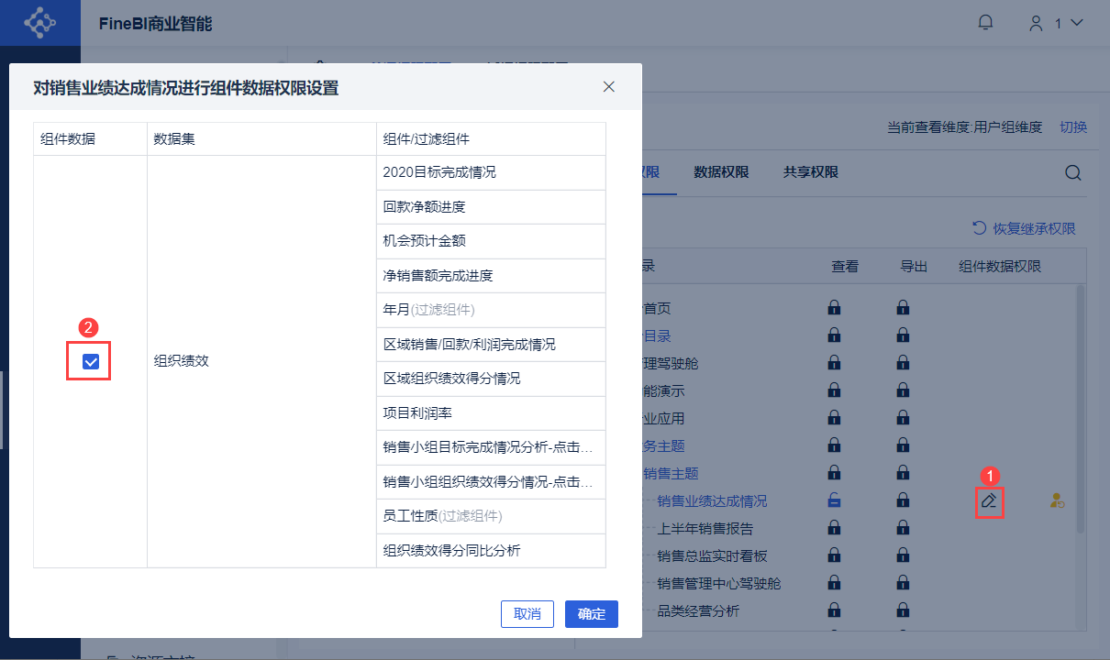Toggle the 查看 lock for 品类经营分析
The width and height of the screenshot is (1110, 660).
[x=833, y=610]
